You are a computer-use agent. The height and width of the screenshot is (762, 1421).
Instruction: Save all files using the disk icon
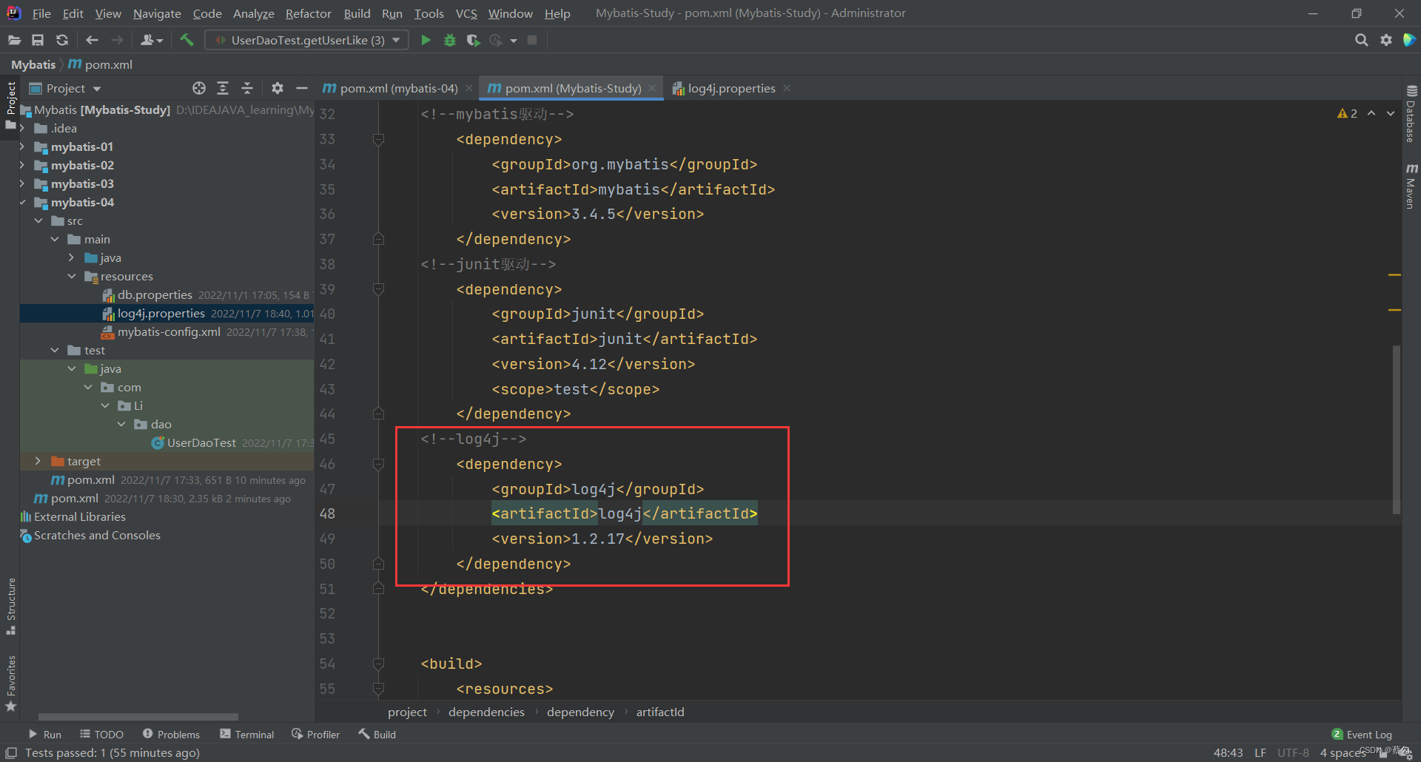[38, 40]
